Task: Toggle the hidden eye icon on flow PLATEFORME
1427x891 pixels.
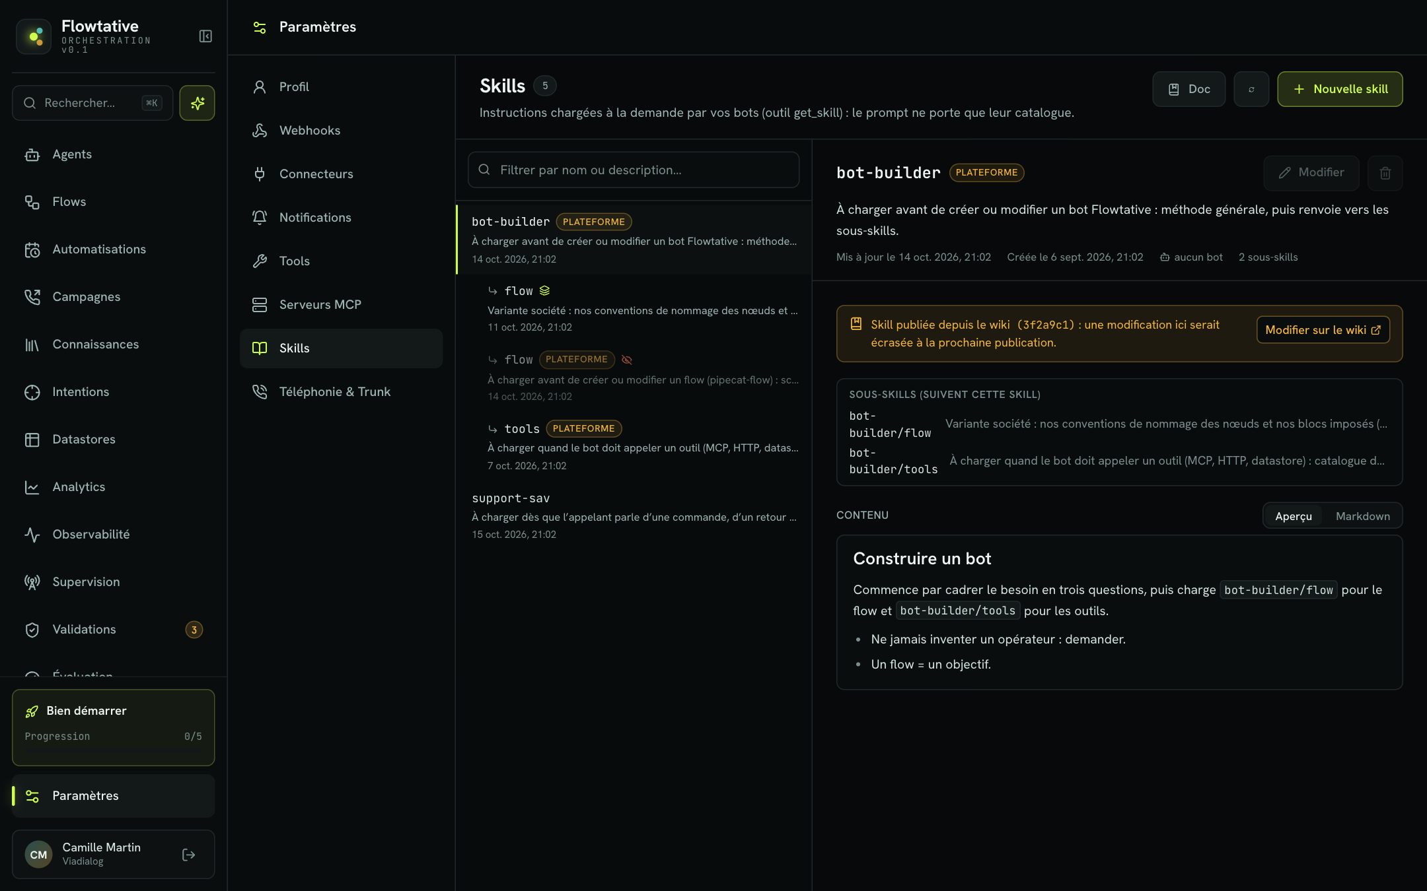Action: (x=627, y=360)
